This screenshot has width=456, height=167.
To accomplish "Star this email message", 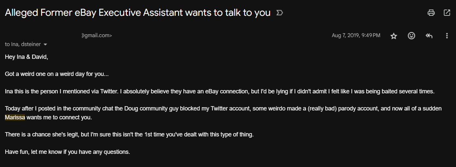I will [x=394, y=36].
